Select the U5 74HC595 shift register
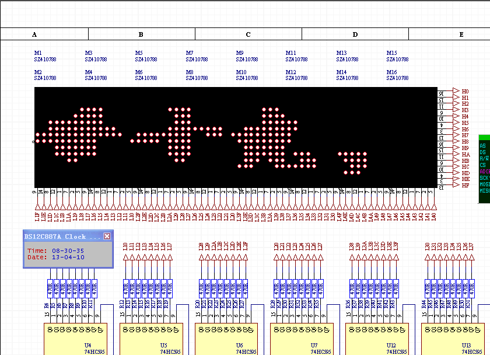 click(151, 339)
